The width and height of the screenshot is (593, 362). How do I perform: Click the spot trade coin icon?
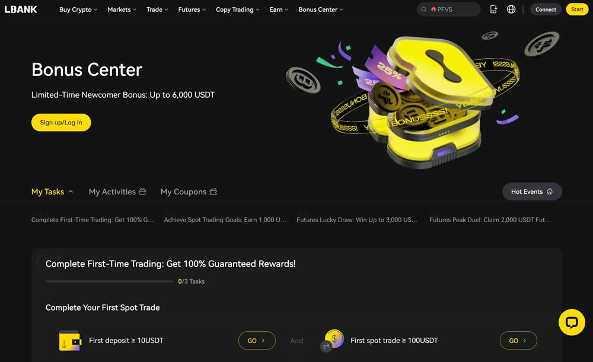click(x=333, y=340)
